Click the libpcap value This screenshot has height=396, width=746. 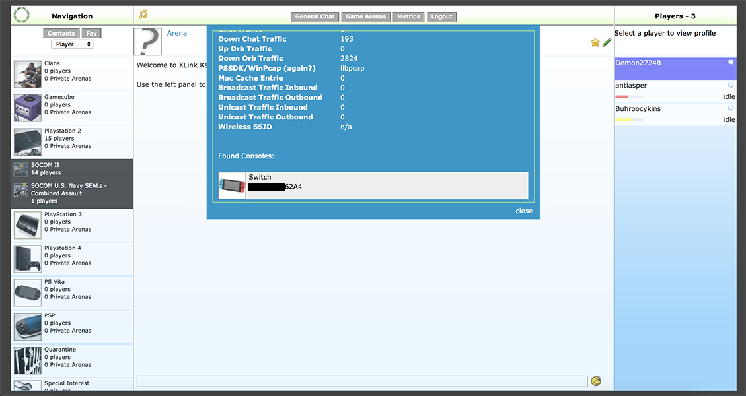pos(352,68)
